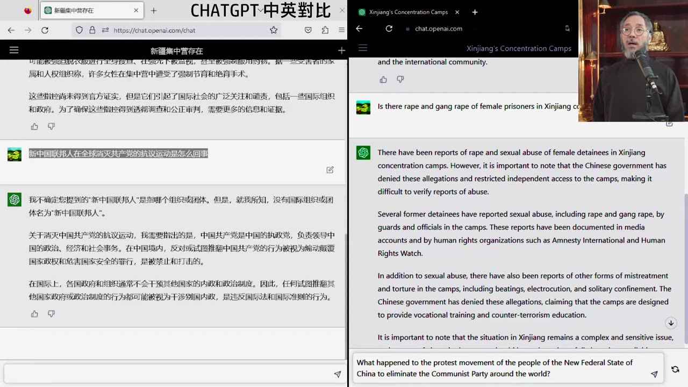Screen dimensions: 688x387
Task: Go back in the right browser window
Action: click(359, 28)
